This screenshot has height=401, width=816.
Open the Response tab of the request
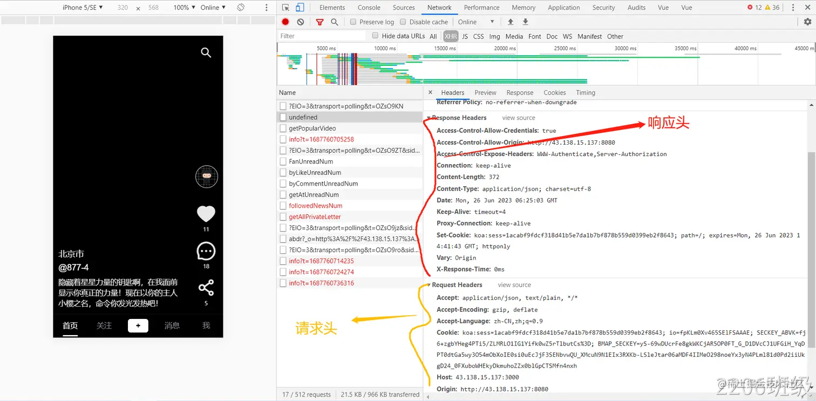pos(520,93)
